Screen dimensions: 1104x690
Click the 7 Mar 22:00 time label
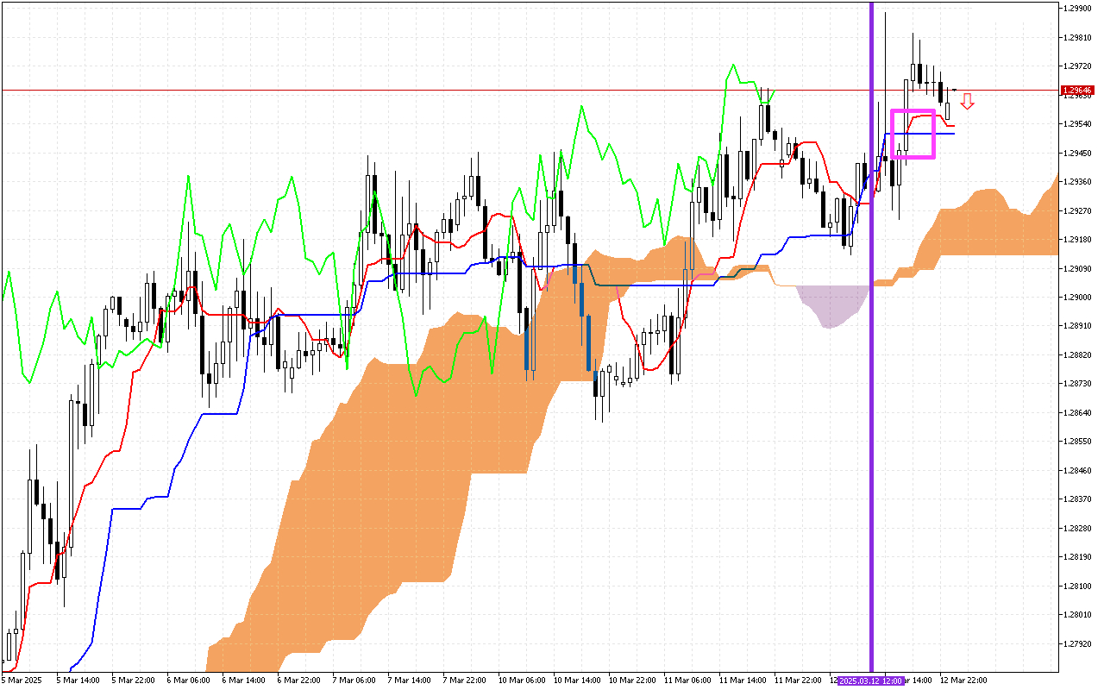[463, 681]
